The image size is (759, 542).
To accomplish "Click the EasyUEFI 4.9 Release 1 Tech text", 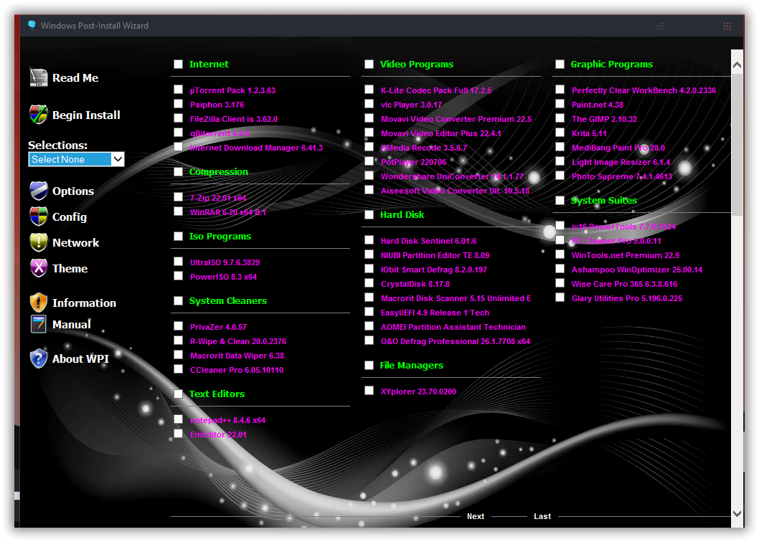I will (x=435, y=313).
